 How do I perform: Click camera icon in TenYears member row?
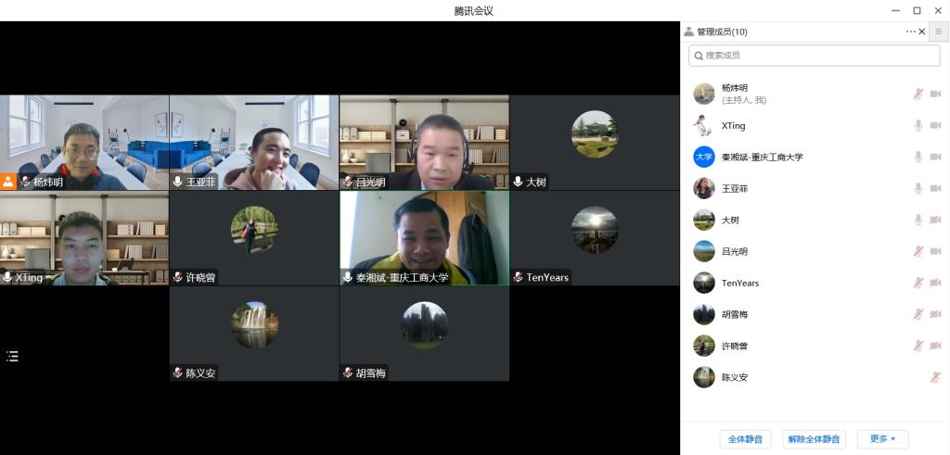pos(935,283)
